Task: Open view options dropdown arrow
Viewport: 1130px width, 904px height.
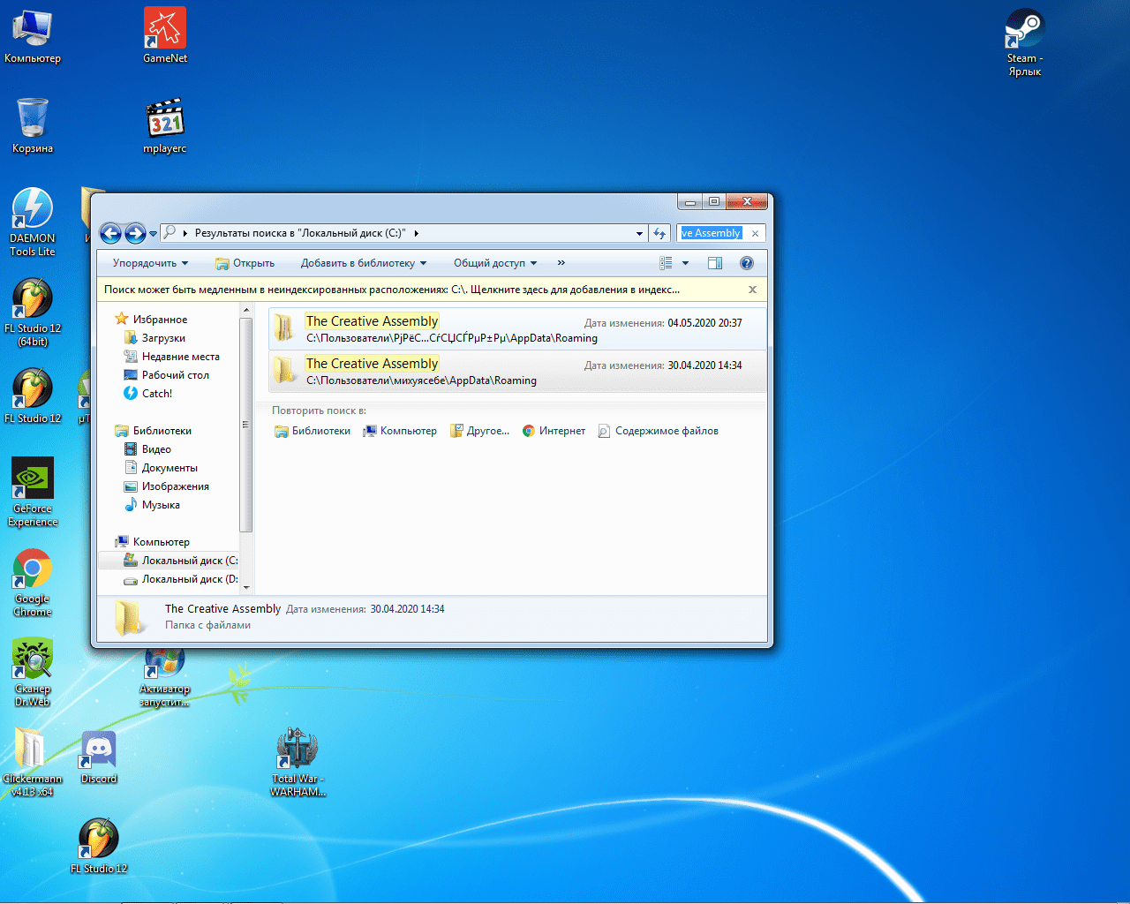Action: [685, 263]
